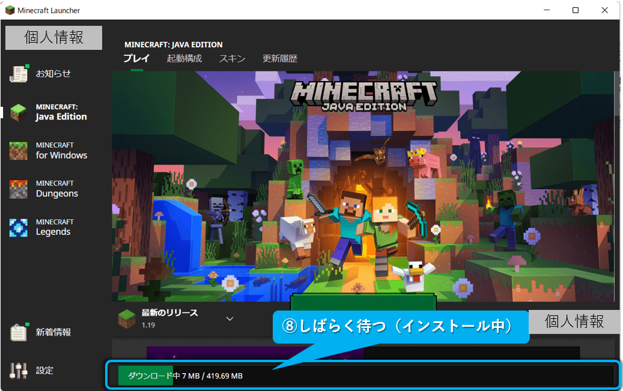Switch to the プレイ tab
This screenshot has height=391, width=623.
(x=136, y=58)
